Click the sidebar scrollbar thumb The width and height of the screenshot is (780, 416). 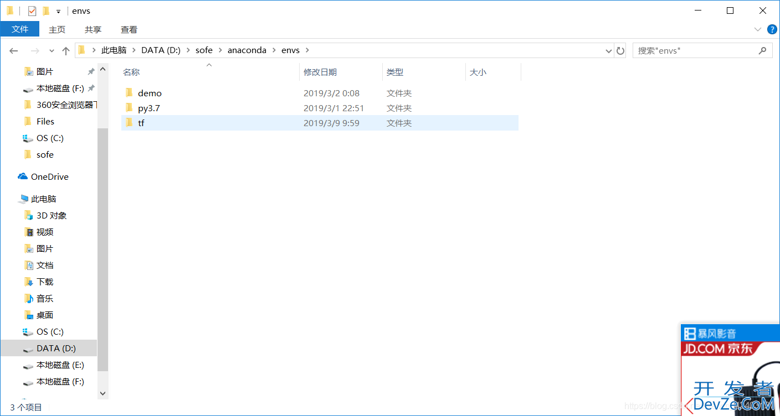tap(102, 249)
